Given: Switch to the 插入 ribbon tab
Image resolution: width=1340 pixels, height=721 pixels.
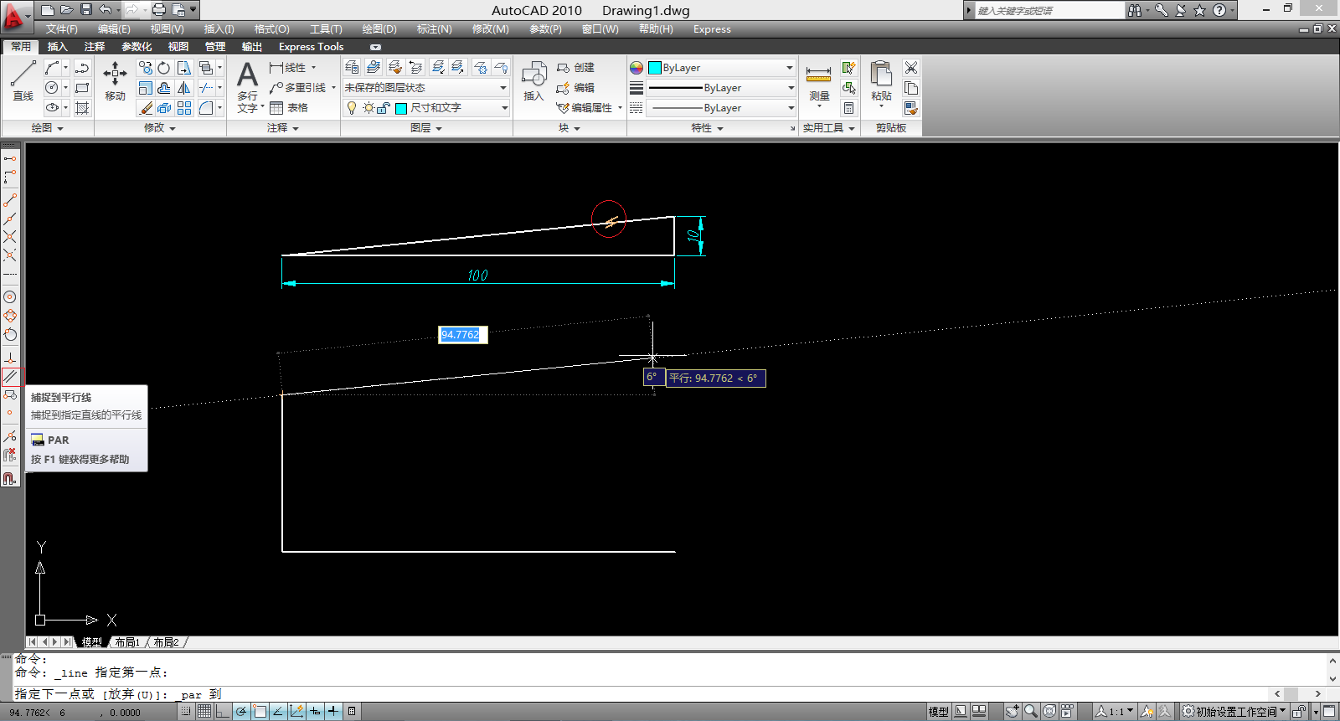Looking at the screenshot, I should pos(57,47).
